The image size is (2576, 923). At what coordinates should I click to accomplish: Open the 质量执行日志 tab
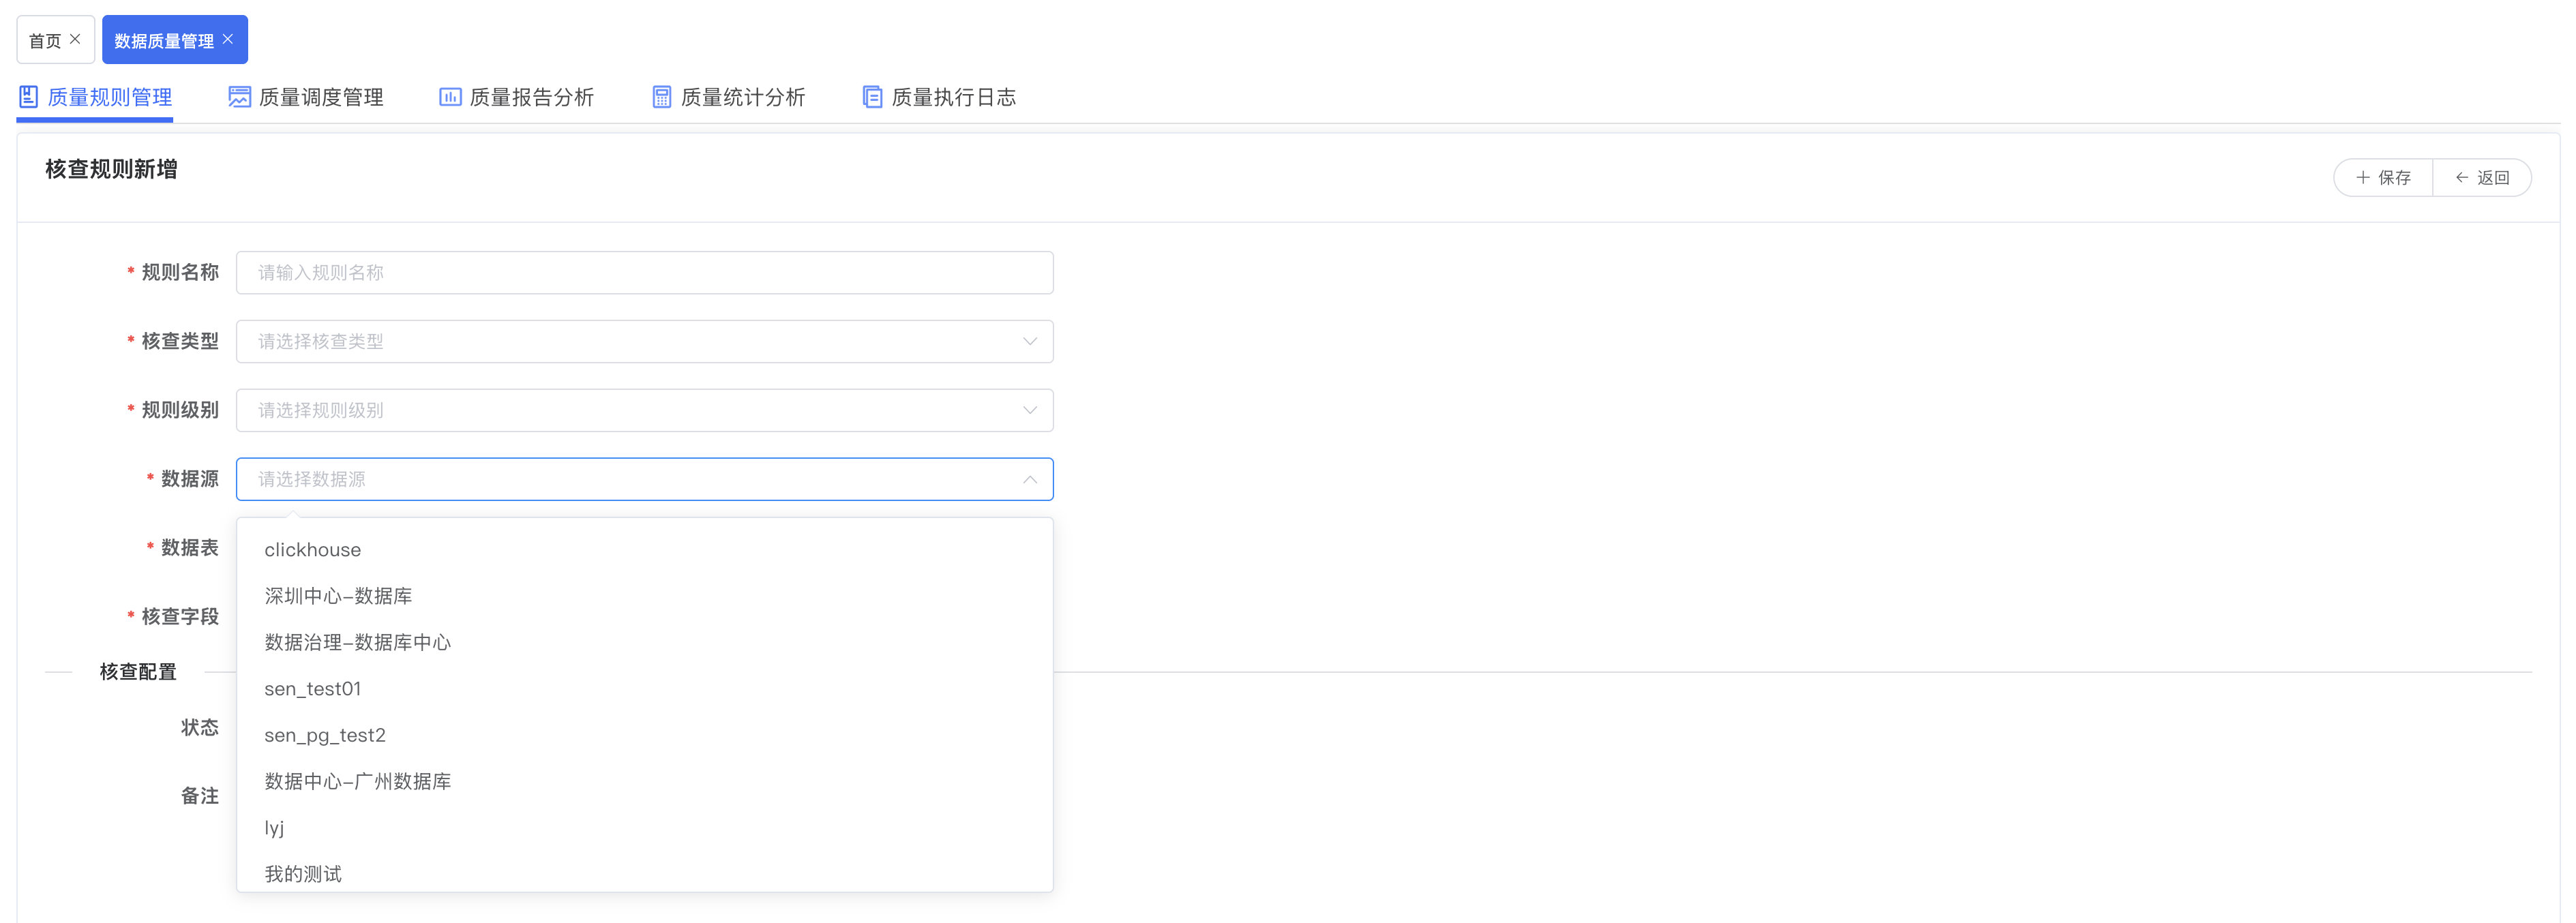click(952, 97)
